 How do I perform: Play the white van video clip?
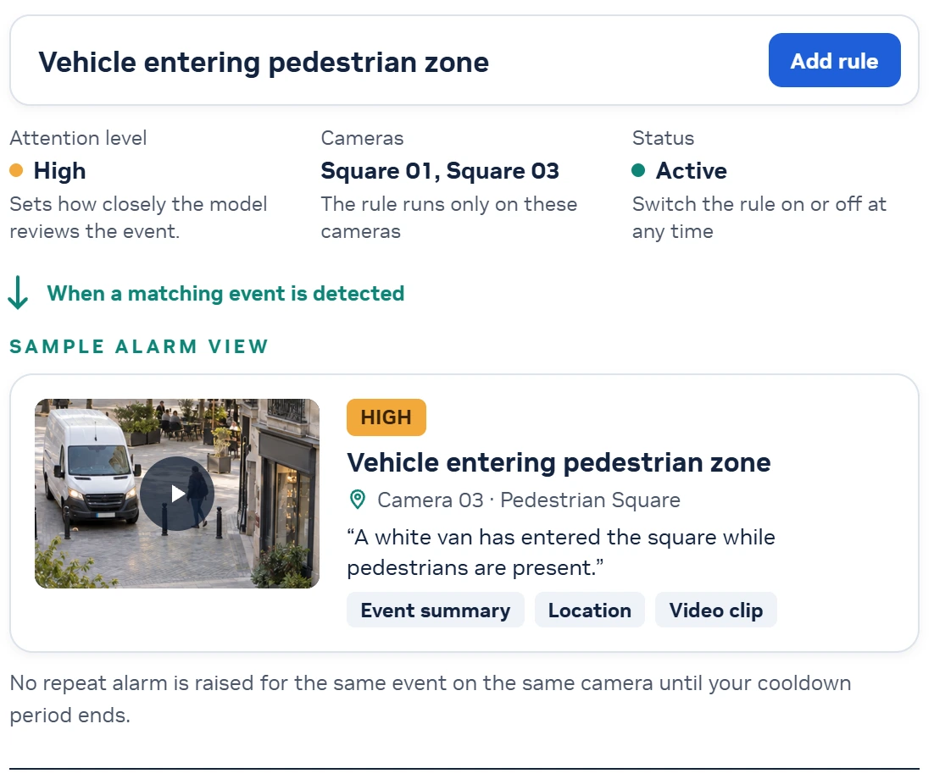coord(177,494)
